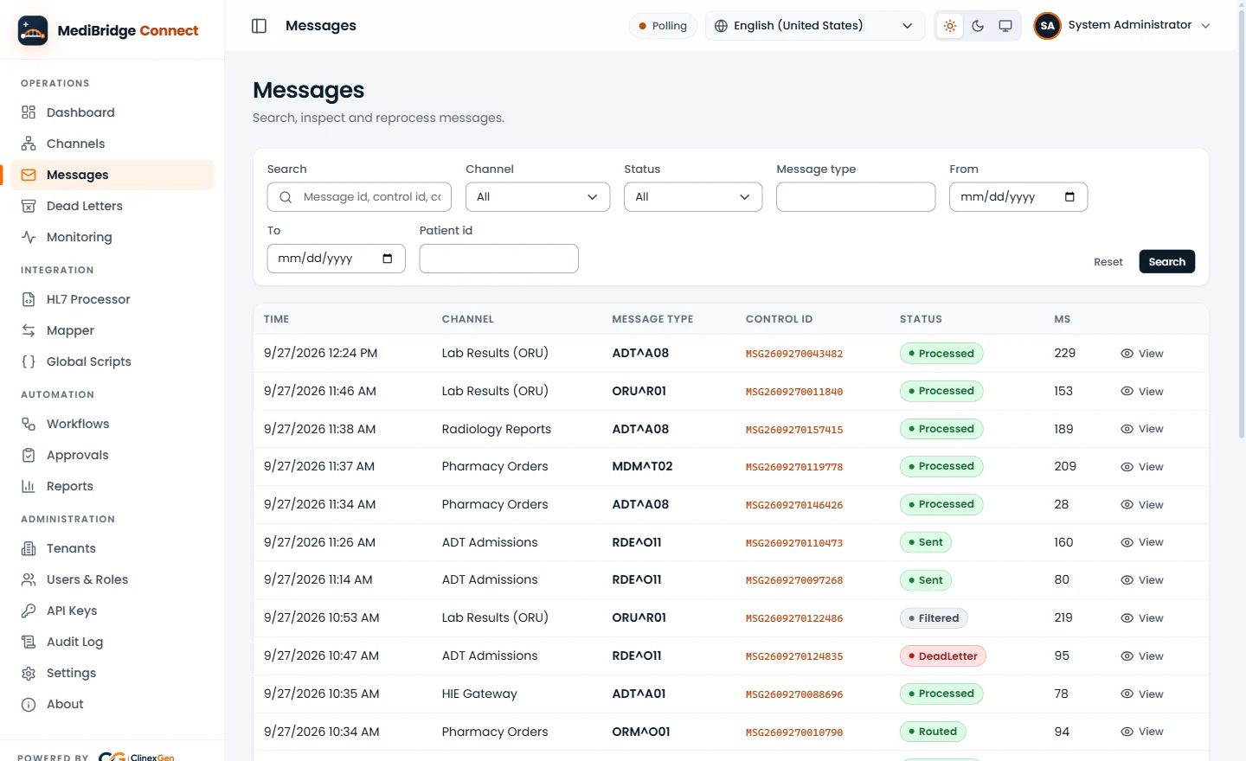View the DeadLetter message at 10:47 AM
1246x761 pixels.
(1141, 656)
